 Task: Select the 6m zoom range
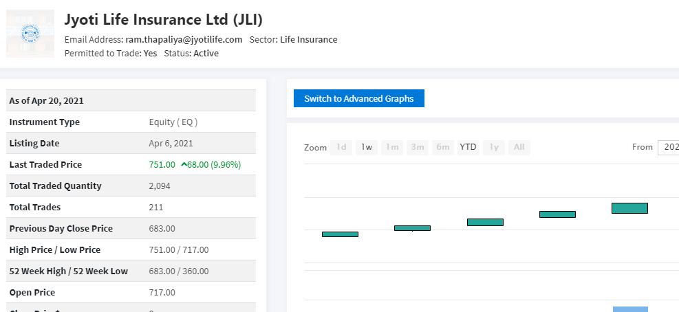point(443,147)
